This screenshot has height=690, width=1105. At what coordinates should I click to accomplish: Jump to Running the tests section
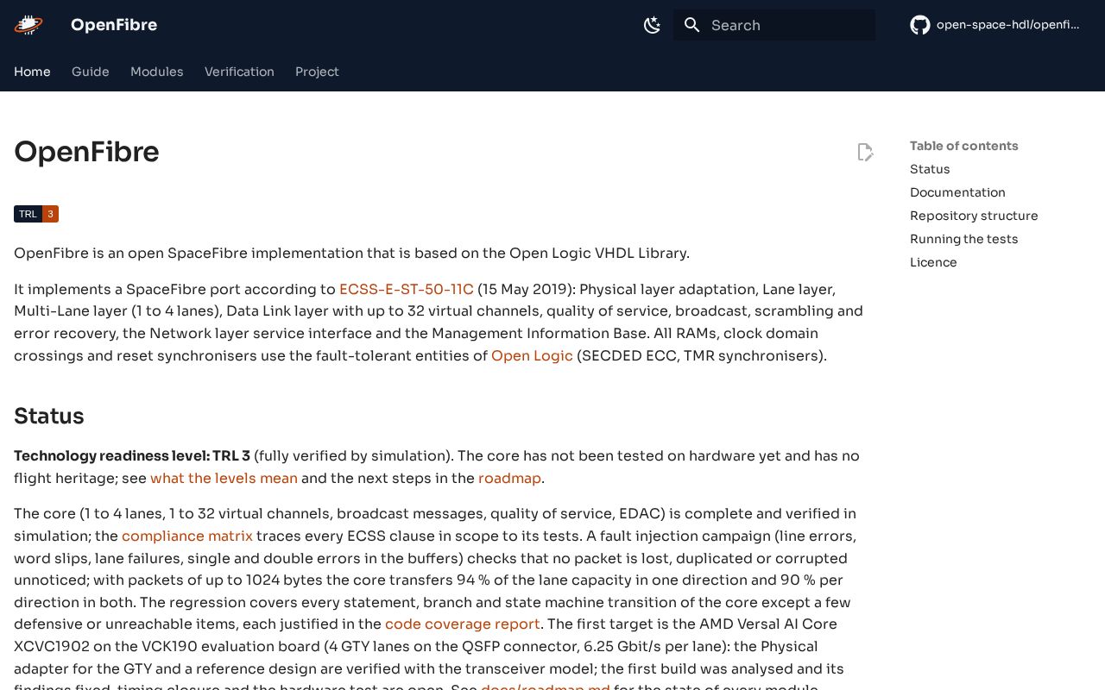963,239
